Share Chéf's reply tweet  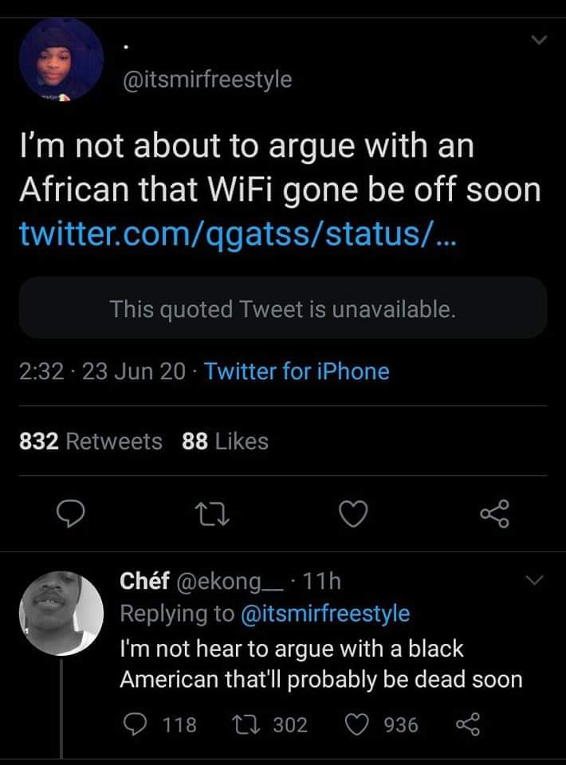click(468, 724)
